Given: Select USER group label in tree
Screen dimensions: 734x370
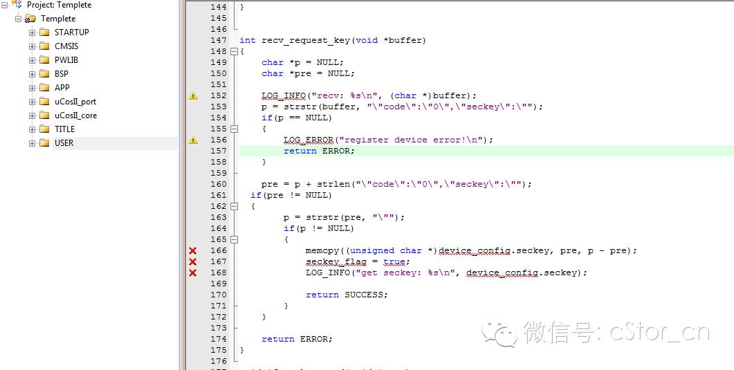Looking at the screenshot, I should click(x=64, y=143).
